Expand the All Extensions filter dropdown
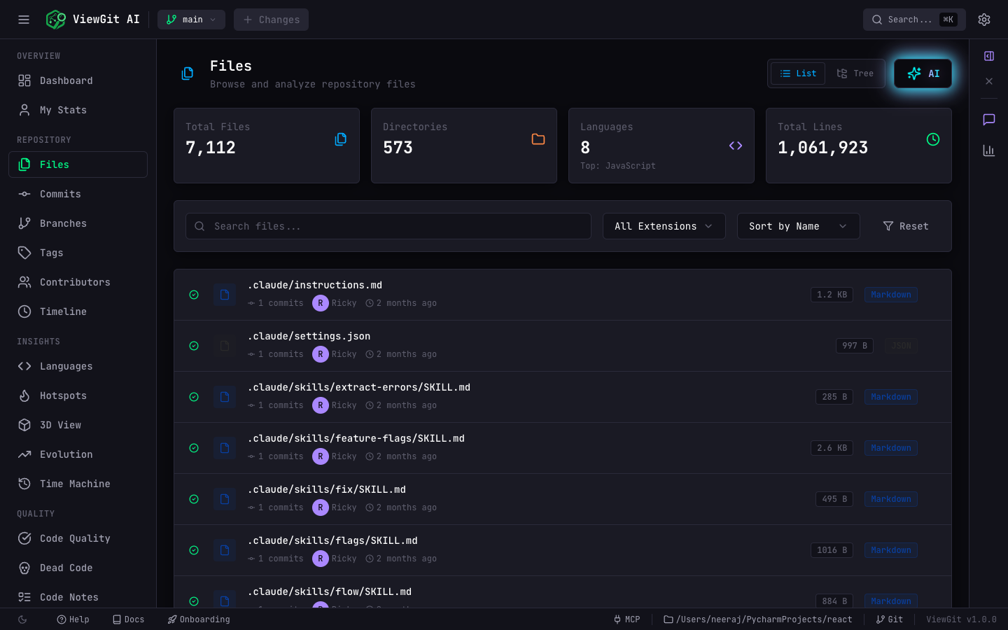This screenshot has width=1008, height=630. (x=664, y=226)
